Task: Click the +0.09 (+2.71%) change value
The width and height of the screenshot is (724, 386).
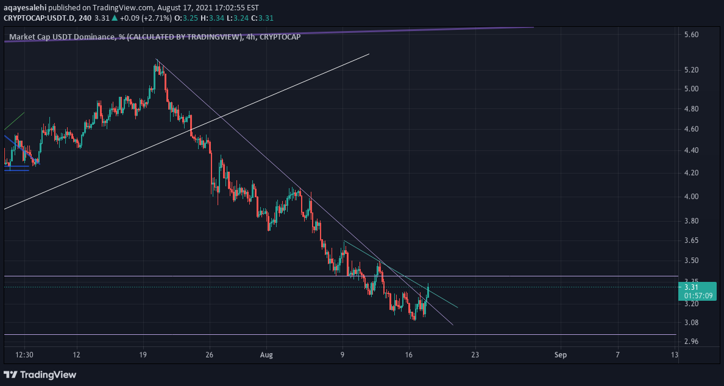Action: (x=144, y=18)
